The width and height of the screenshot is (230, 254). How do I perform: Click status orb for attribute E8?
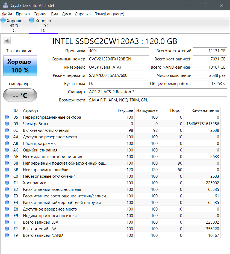tap(7, 209)
